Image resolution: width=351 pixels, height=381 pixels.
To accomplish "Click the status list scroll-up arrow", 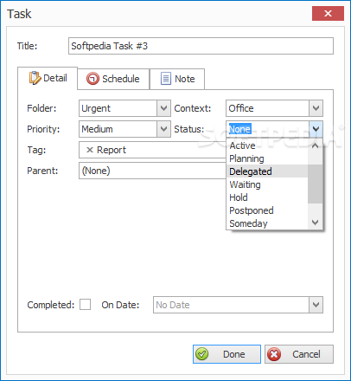I will [315, 145].
